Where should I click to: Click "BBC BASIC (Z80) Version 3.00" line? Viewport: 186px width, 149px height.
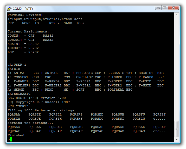tap(36, 98)
